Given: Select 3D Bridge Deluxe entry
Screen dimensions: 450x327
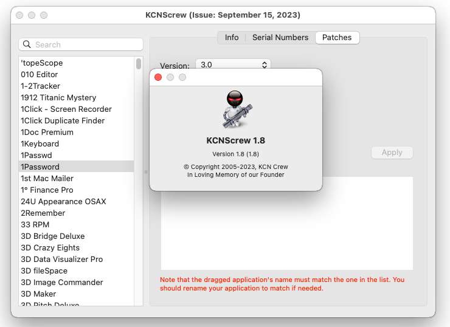Looking at the screenshot, I should point(77,236).
